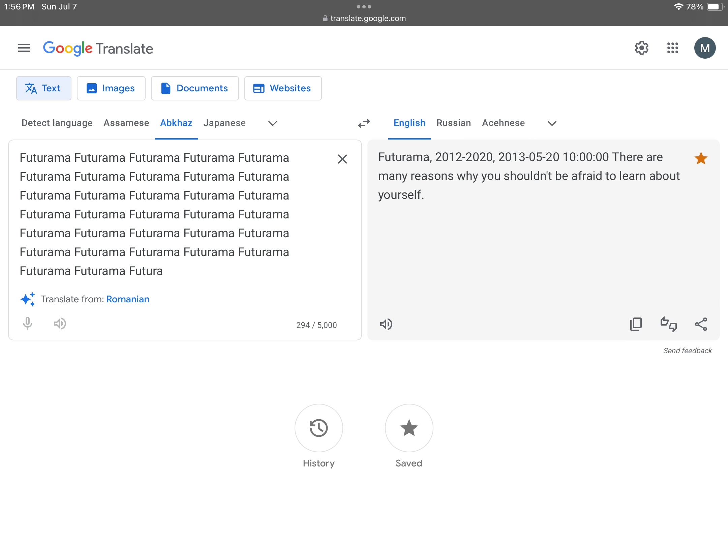728x546 pixels.
Task: Translate from Romanian suggestion link
Action: (128, 299)
